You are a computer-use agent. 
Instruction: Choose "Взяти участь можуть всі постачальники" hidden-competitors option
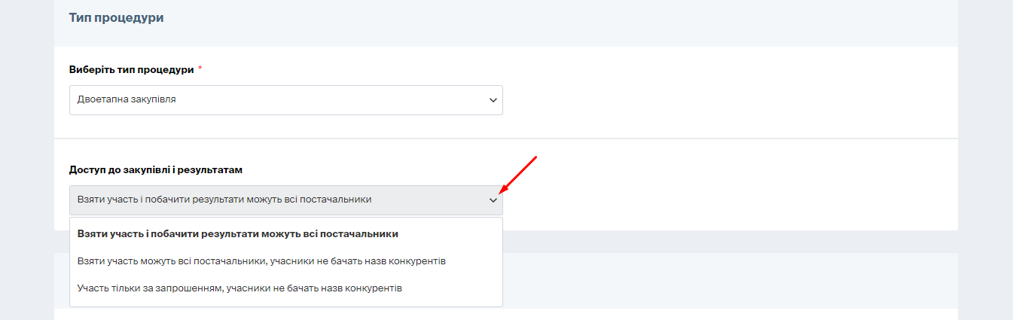261,261
